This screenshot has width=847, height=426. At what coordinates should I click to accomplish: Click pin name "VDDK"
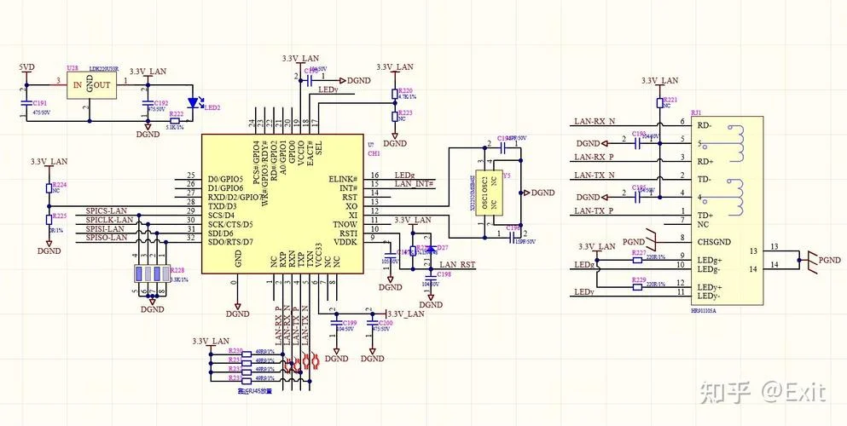[346, 242]
